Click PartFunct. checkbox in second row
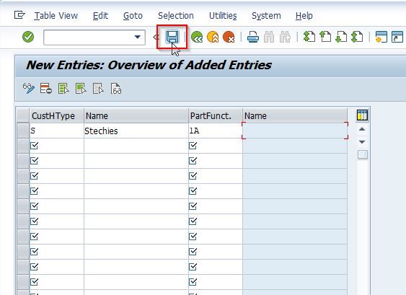Viewport: 406px width, 295px height. 193,146
